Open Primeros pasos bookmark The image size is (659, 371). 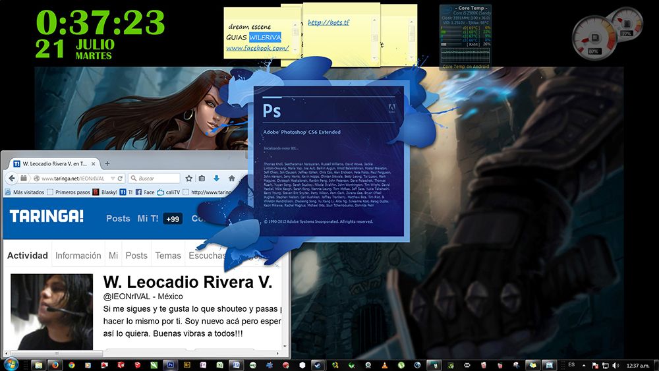69,192
